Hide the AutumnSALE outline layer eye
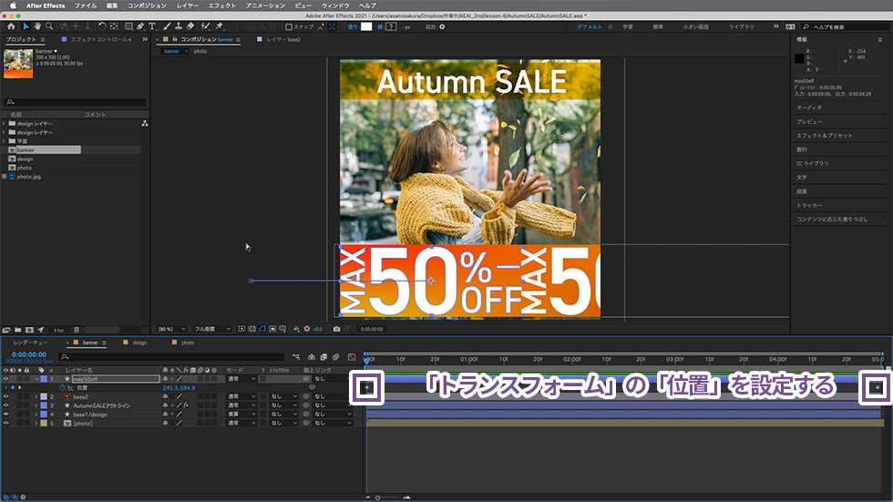 (x=5, y=405)
